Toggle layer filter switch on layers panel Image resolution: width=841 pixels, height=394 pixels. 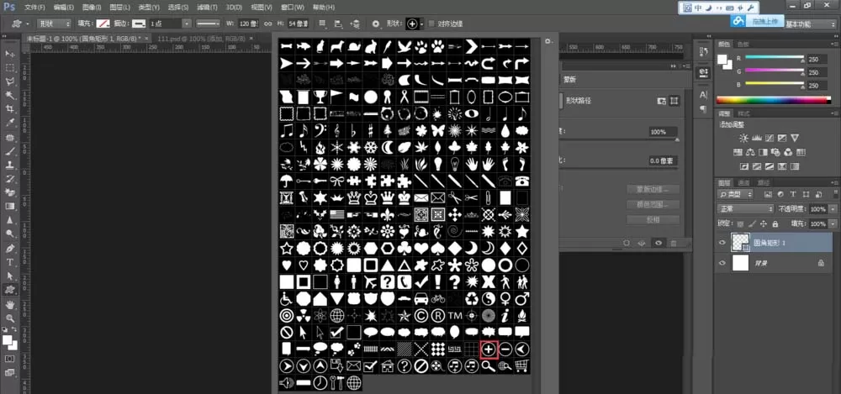click(x=835, y=194)
